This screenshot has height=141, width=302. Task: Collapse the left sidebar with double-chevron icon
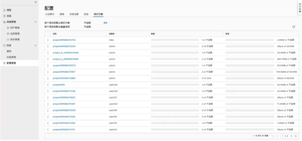[x=35, y=2]
